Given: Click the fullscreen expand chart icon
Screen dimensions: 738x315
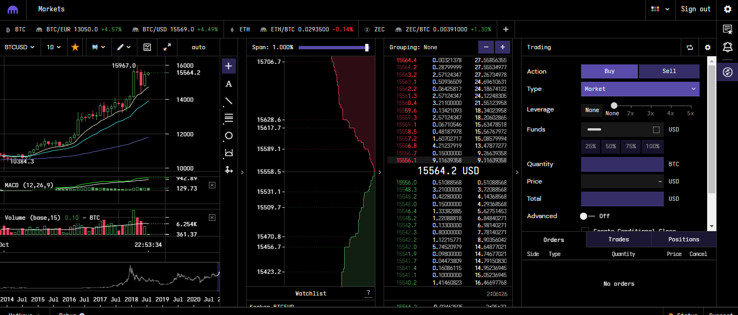Looking at the screenshot, I should pos(167,47).
